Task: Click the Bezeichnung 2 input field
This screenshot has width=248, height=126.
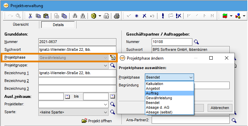Action: click(77, 81)
